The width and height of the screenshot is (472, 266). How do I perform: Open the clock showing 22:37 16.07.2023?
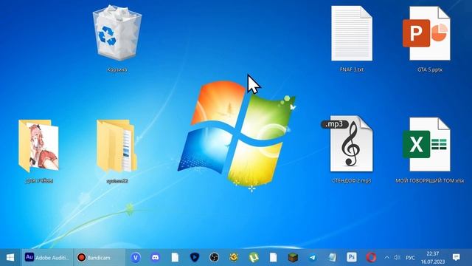[x=433, y=258]
